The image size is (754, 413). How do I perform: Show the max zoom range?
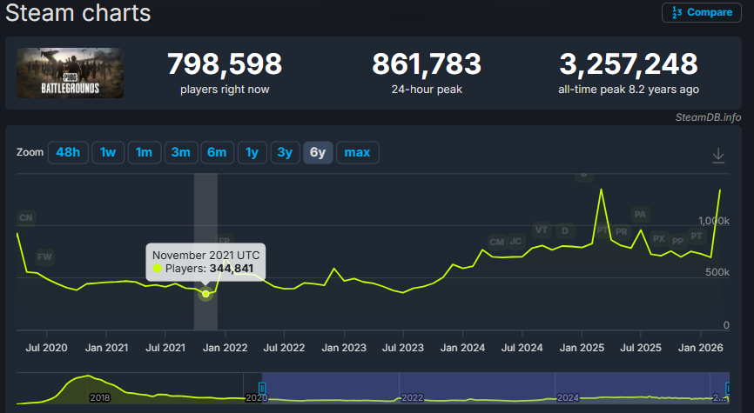tap(357, 153)
